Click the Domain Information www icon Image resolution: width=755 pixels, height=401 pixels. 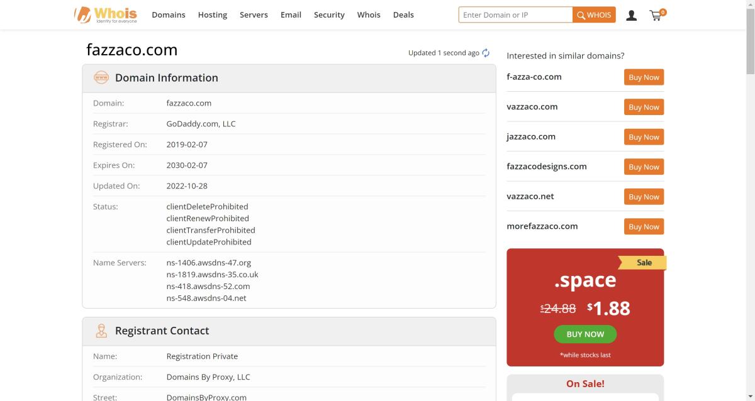(101, 78)
